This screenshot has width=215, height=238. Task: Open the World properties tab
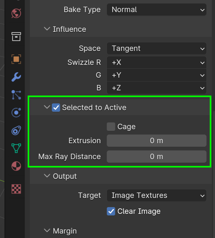(16, 13)
